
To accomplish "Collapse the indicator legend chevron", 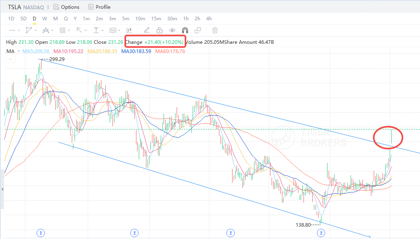I will coord(10,59).
